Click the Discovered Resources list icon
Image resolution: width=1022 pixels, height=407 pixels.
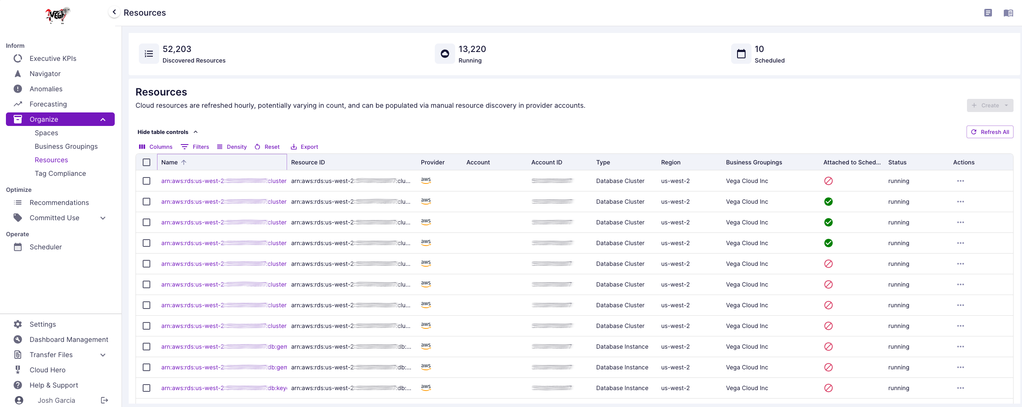coord(149,54)
